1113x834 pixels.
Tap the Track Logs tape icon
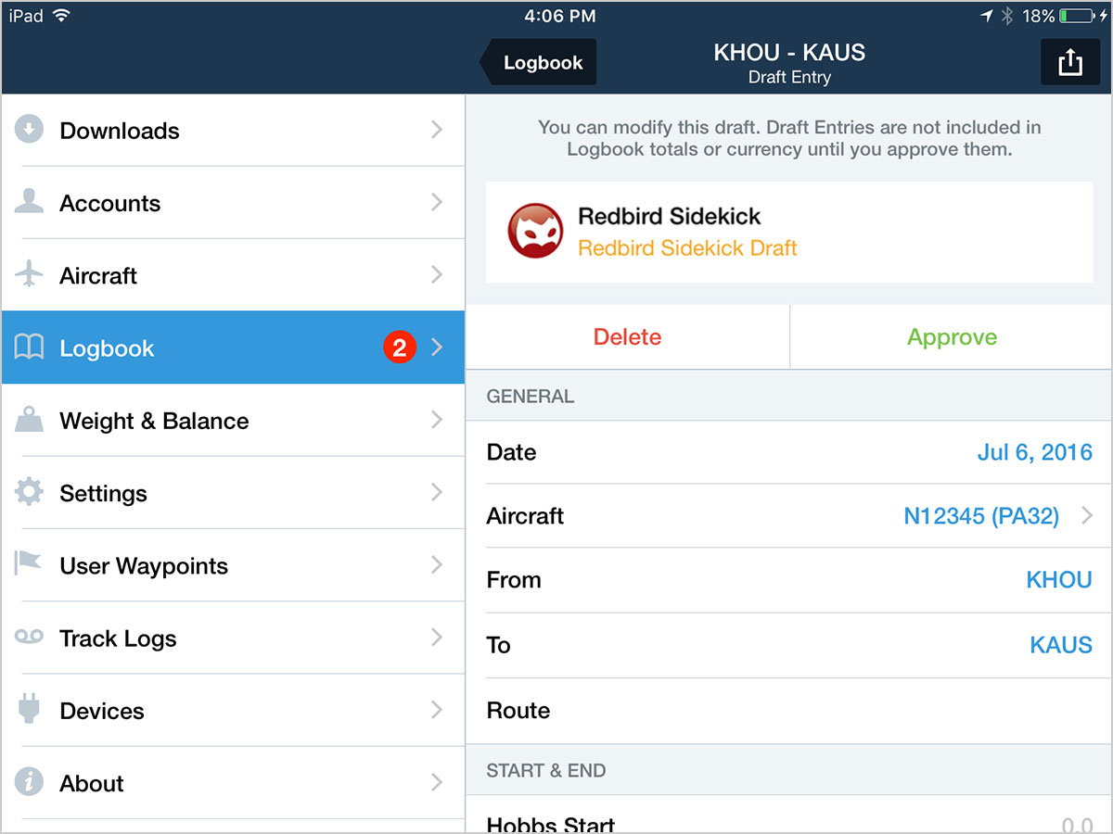(29, 638)
